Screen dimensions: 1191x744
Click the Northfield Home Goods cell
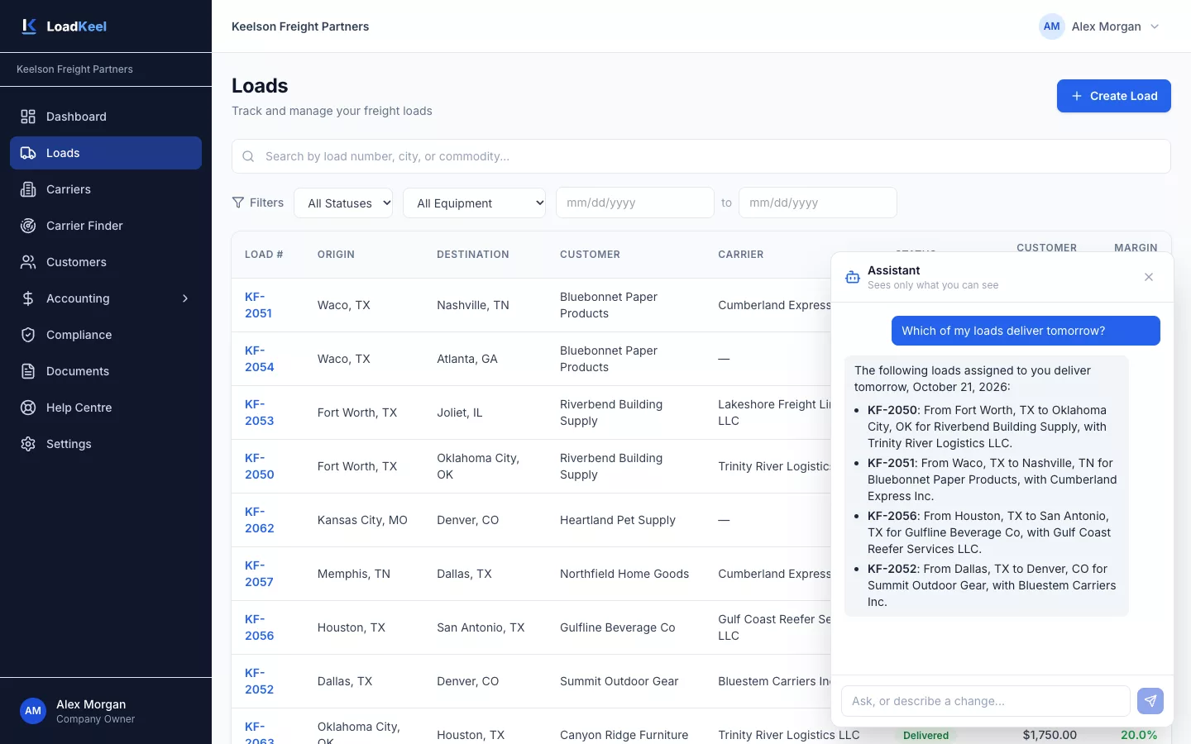(x=624, y=574)
